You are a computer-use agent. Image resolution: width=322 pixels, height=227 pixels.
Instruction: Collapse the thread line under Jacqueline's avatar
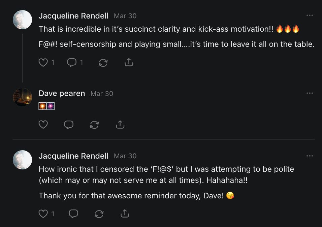click(x=23, y=58)
